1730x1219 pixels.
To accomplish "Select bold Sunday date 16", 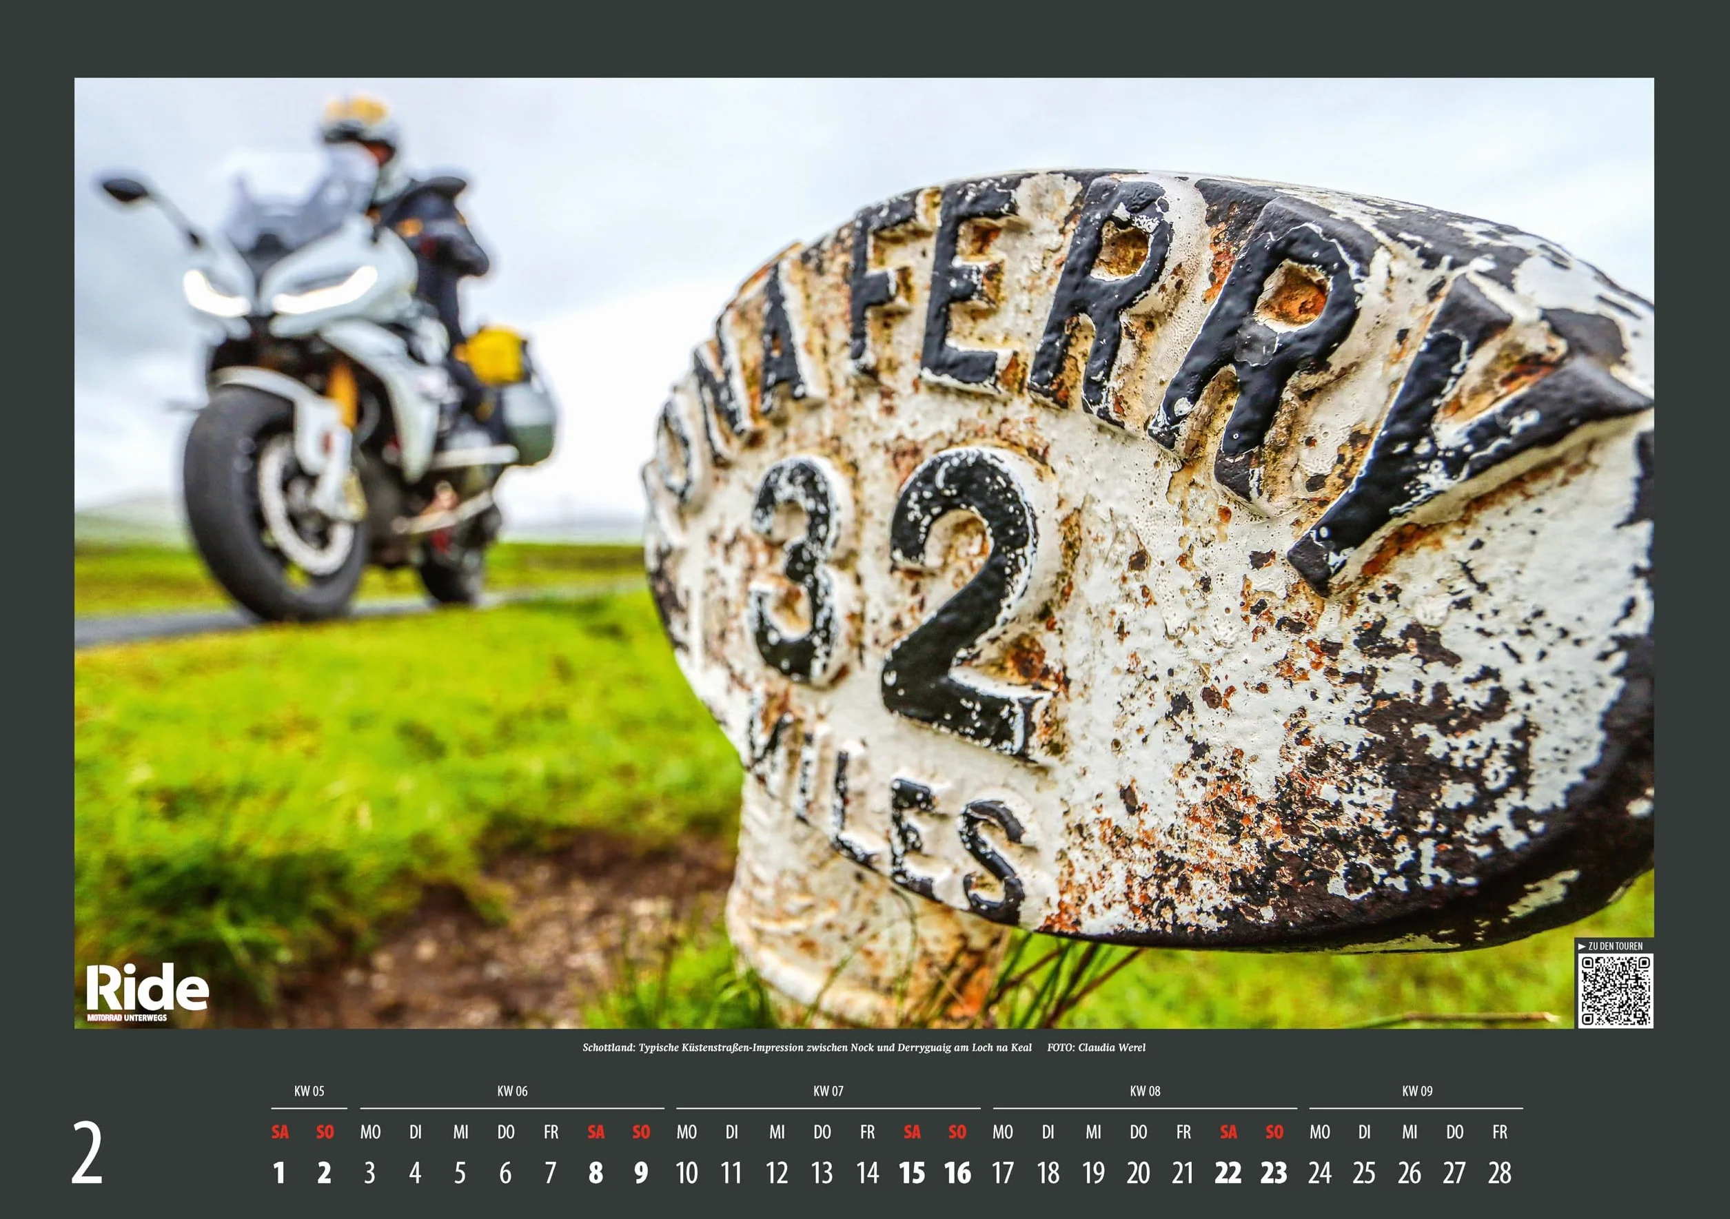I will 957,1173.
